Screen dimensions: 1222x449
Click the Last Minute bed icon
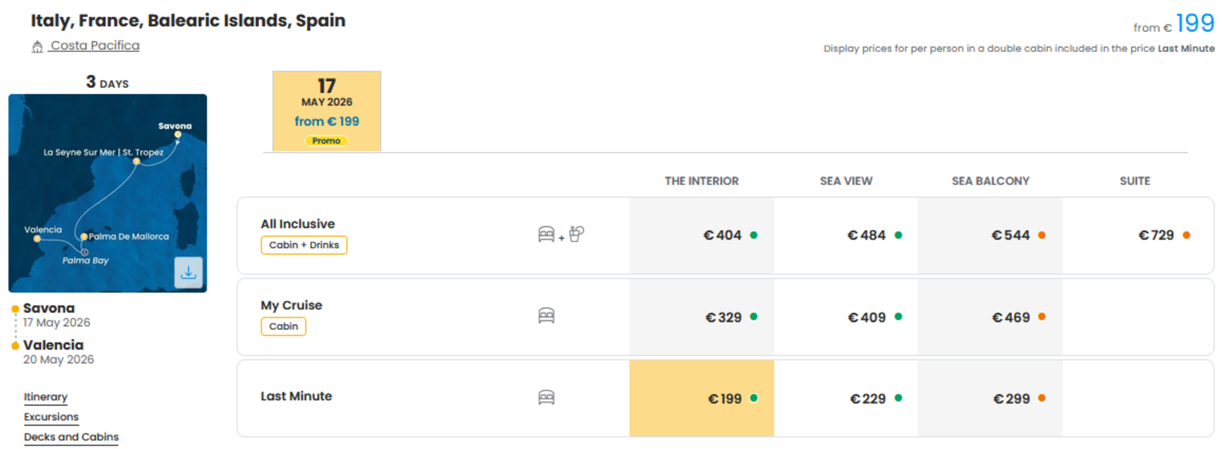[x=546, y=397]
